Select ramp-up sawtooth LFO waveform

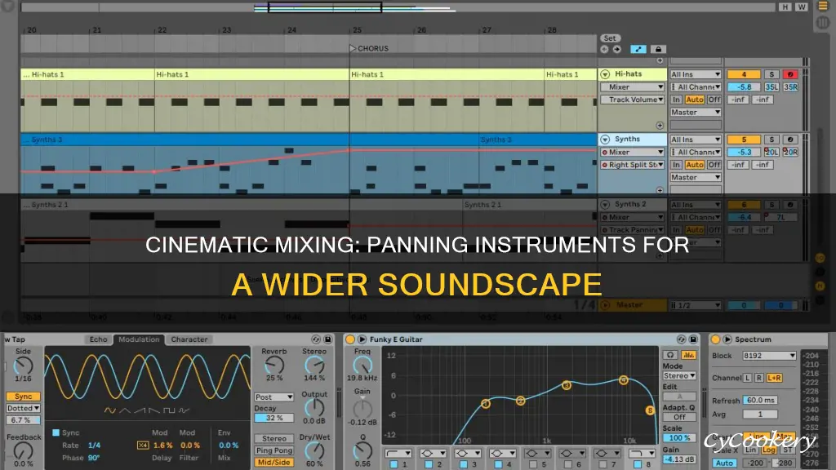[x=140, y=410]
